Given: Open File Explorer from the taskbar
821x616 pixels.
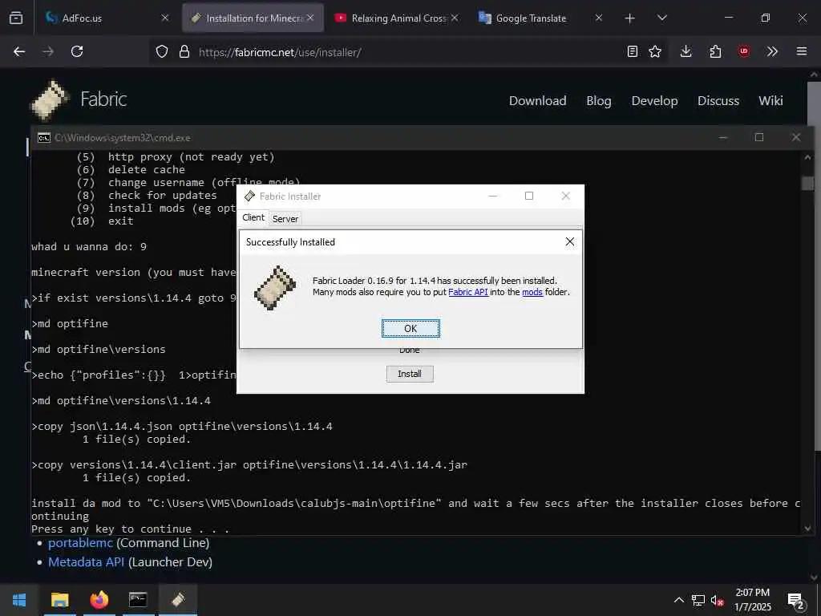Looking at the screenshot, I should (x=59, y=600).
